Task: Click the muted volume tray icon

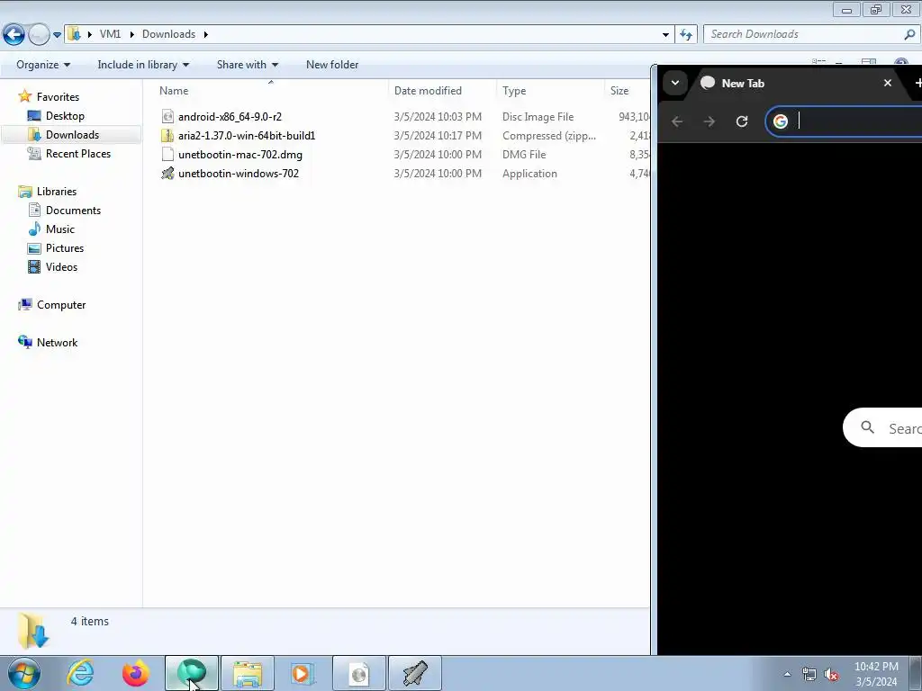Action: (x=831, y=674)
